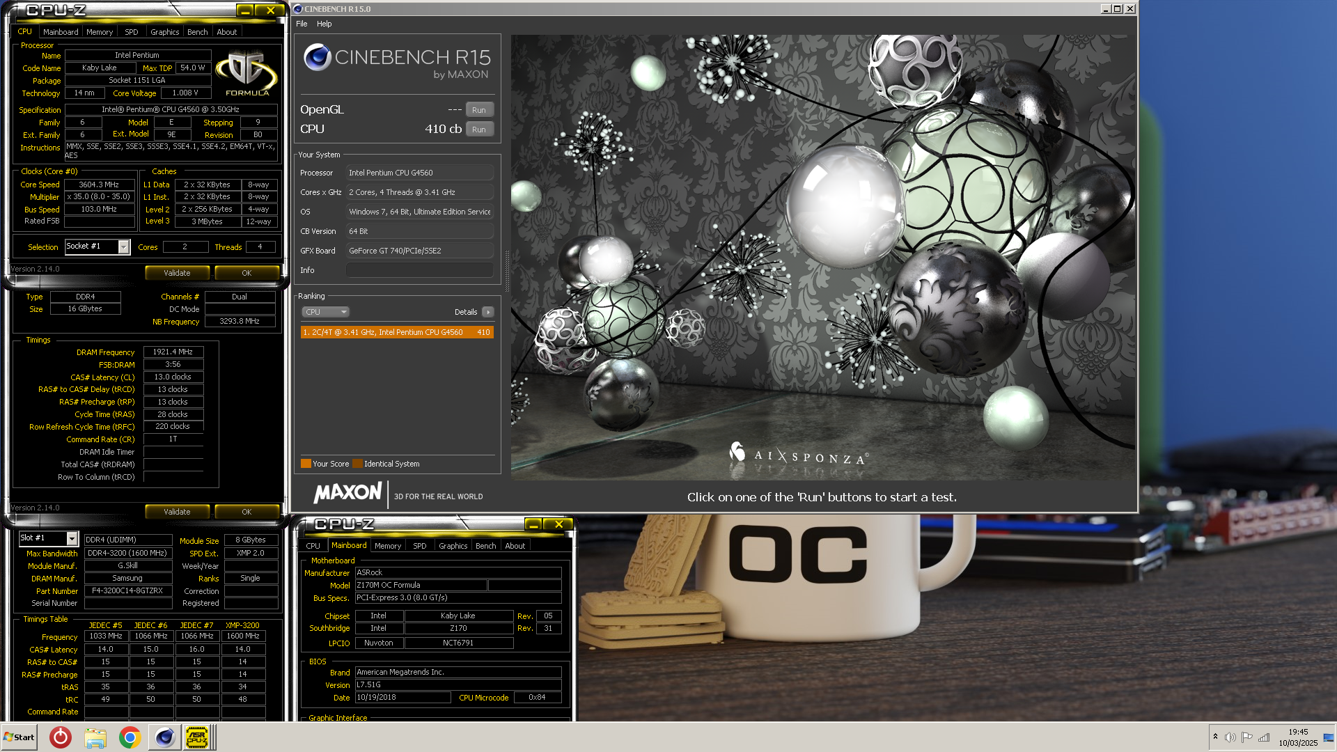Launch Google Chrome from the taskbar
Image resolution: width=1337 pixels, height=752 pixels.
[x=130, y=737]
